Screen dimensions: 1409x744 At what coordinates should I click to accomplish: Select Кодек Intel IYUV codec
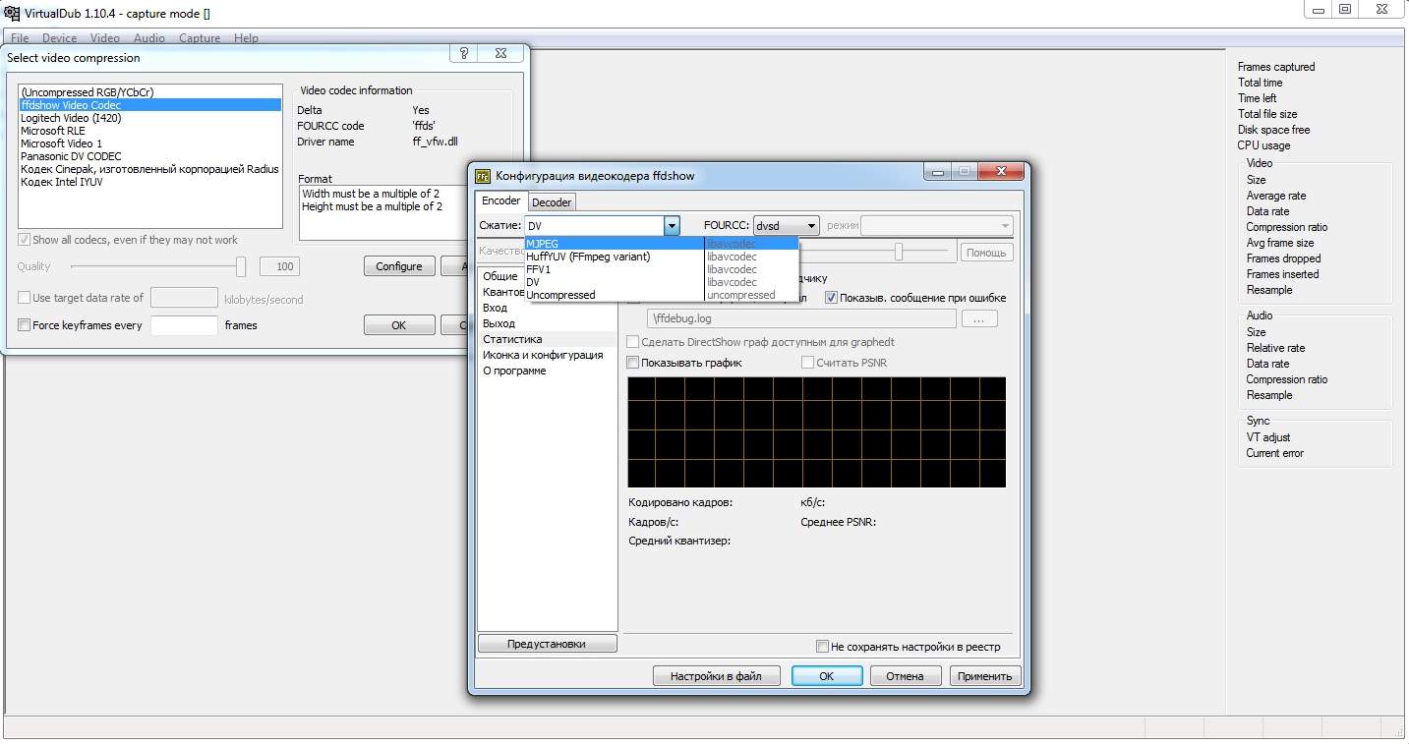pyautogui.click(x=150, y=182)
